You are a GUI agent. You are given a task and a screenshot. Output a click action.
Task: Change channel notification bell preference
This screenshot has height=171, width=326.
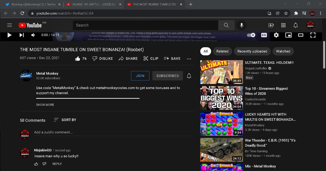coord(189,76)
